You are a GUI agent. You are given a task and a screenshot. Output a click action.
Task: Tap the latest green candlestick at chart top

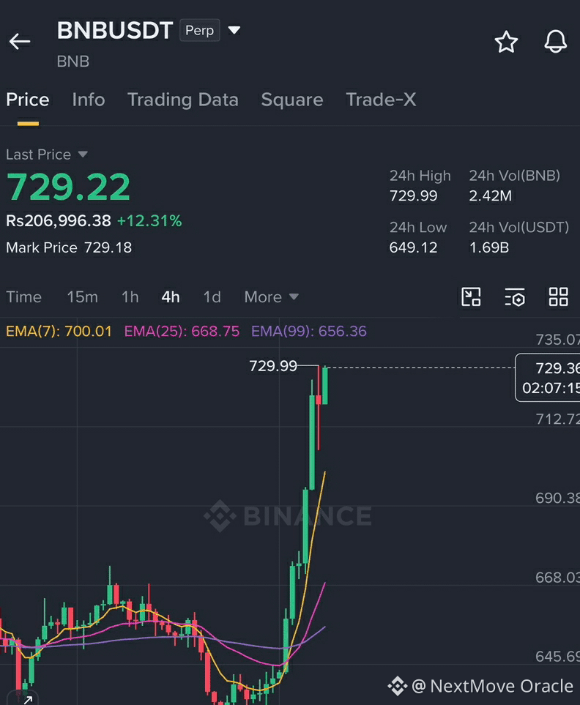tap(325, 386)
